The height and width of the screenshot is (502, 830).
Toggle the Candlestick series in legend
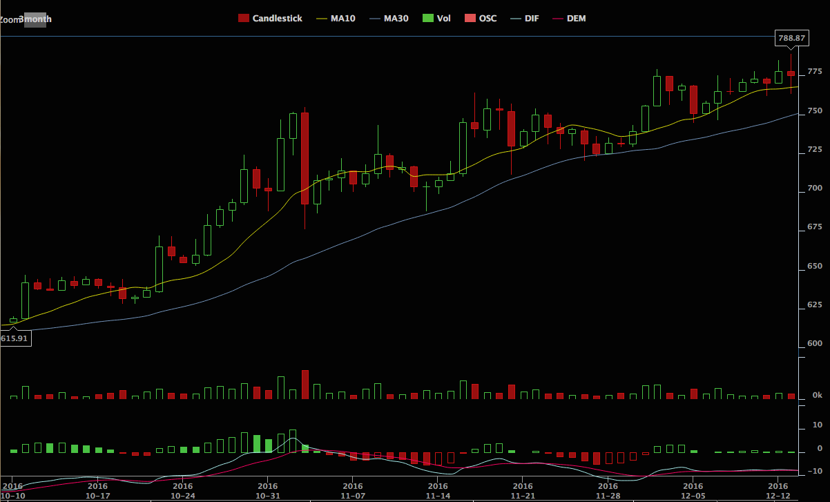270,19
